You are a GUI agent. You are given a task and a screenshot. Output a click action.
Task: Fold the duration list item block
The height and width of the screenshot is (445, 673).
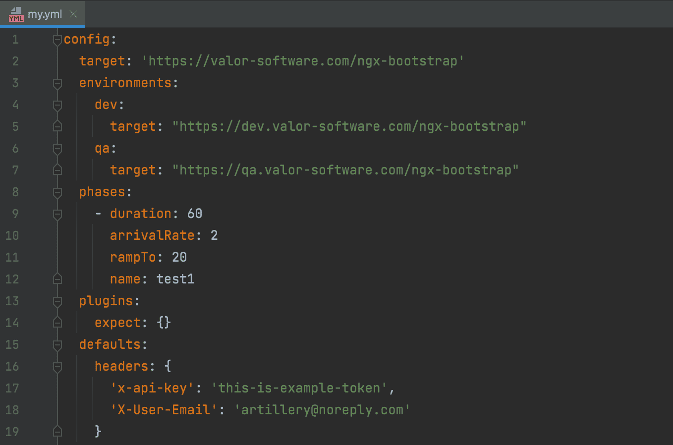[x=57, y=214]
